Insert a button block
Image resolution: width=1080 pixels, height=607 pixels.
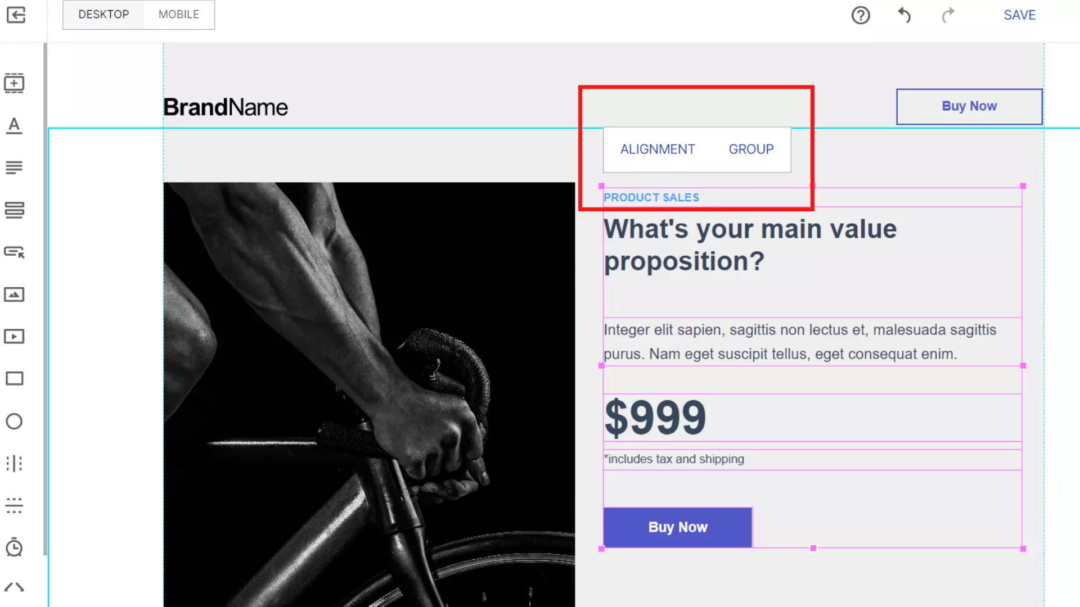tap(14, 252)
